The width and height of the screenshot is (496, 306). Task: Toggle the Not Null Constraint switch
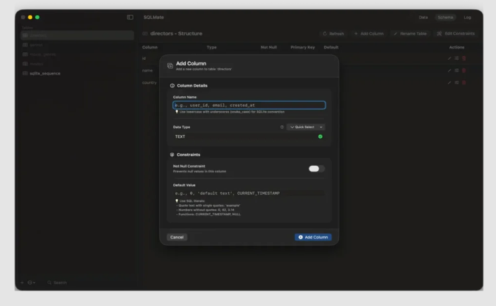[x=316, y=169]
